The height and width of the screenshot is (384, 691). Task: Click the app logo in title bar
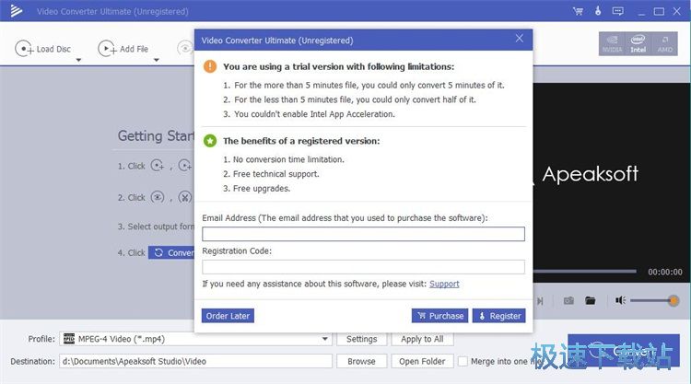click(x=17, y=10)
